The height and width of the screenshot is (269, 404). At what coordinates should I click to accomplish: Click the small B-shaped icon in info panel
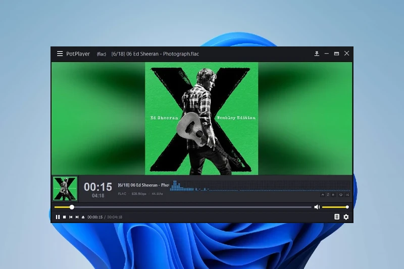point(333,195)
